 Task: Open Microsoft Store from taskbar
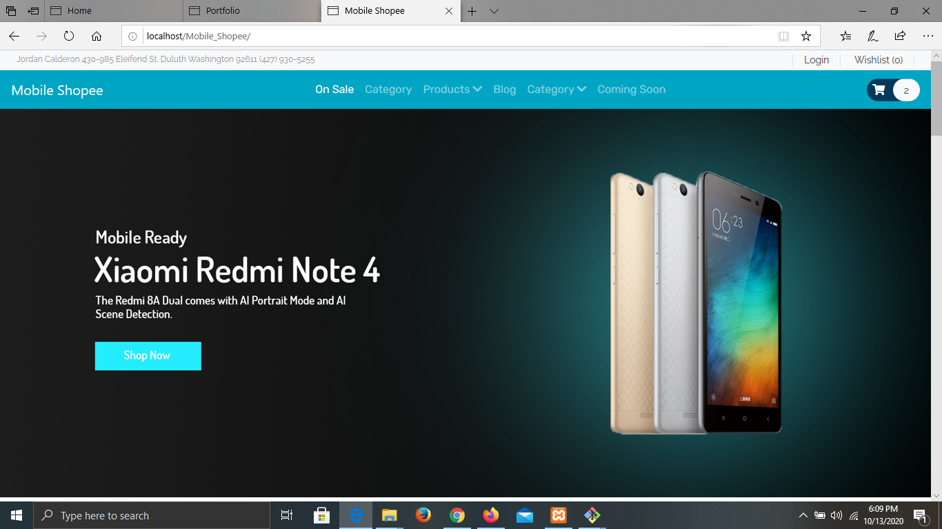(x=321, y=515)
